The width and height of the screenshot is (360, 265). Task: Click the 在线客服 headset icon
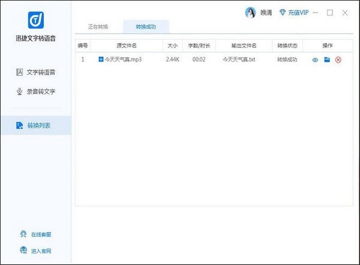(x=23, y=233)
